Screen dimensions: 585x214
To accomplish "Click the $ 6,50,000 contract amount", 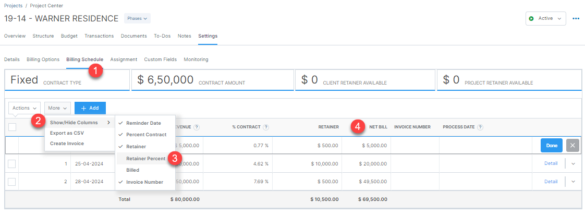I will 165,79.
